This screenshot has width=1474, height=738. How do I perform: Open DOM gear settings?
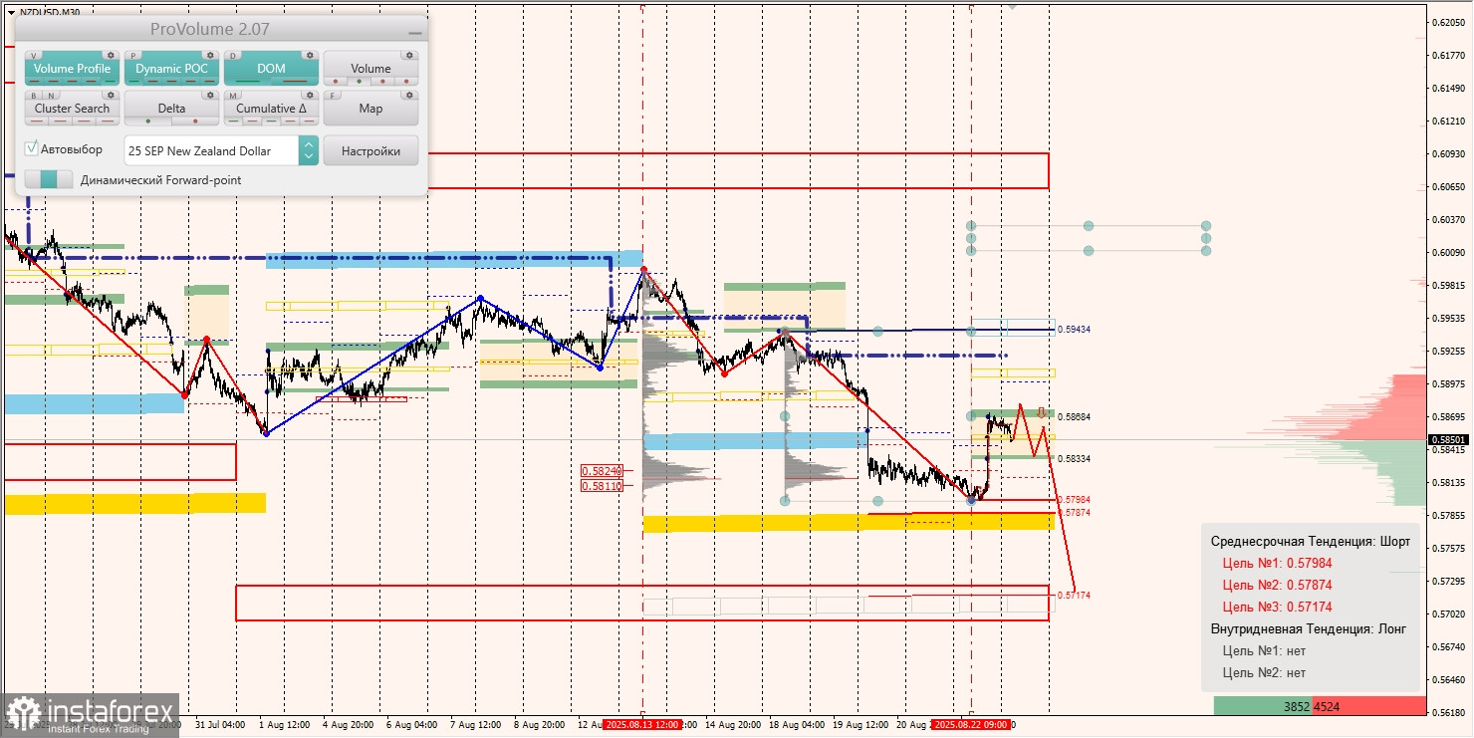tap(310, 55)
